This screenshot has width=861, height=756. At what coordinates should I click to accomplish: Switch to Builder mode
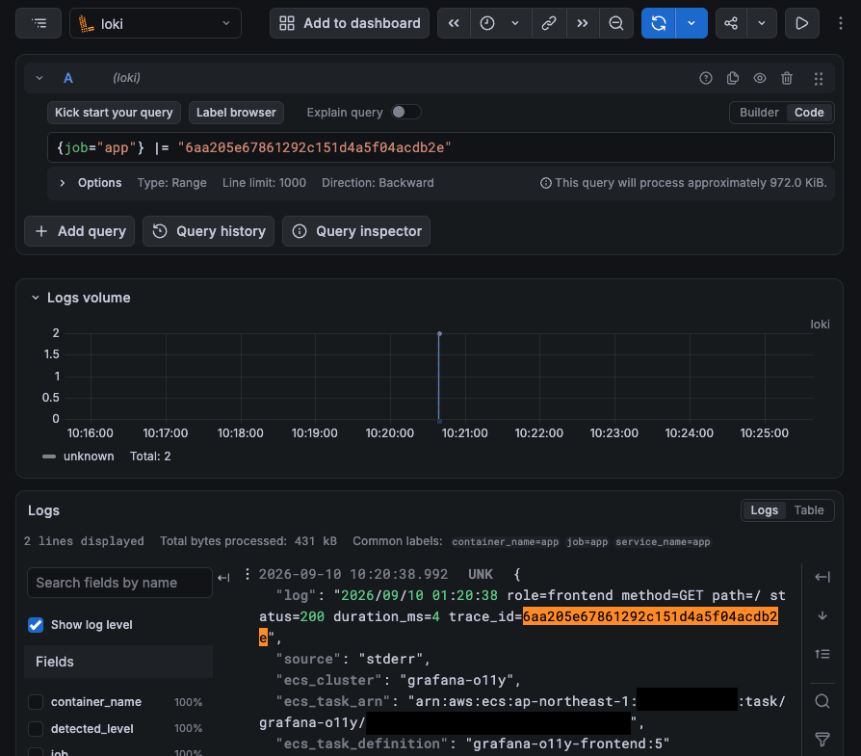coord(759,113)
